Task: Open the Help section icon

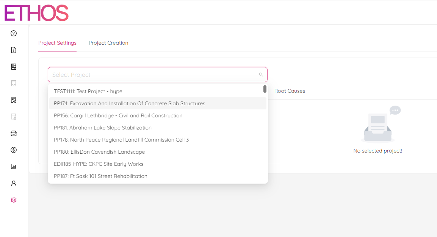Action: pos(14,33)
